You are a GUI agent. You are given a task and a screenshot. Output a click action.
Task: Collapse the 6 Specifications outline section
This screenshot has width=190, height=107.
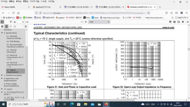2,33
